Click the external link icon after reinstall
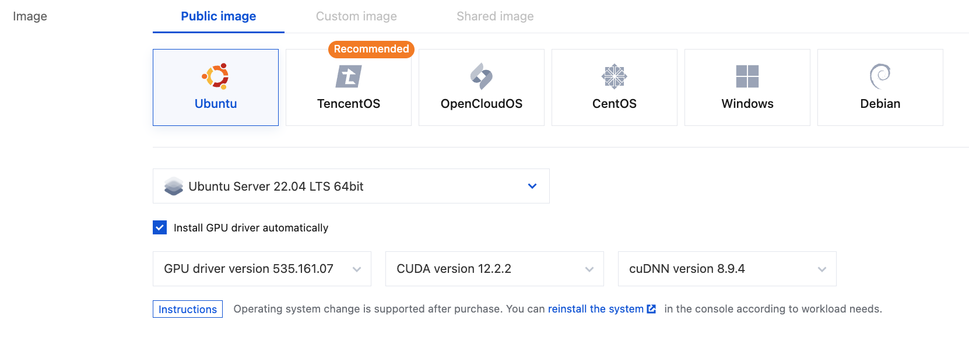Screen dimensions: 969x337 coord(652,309)
